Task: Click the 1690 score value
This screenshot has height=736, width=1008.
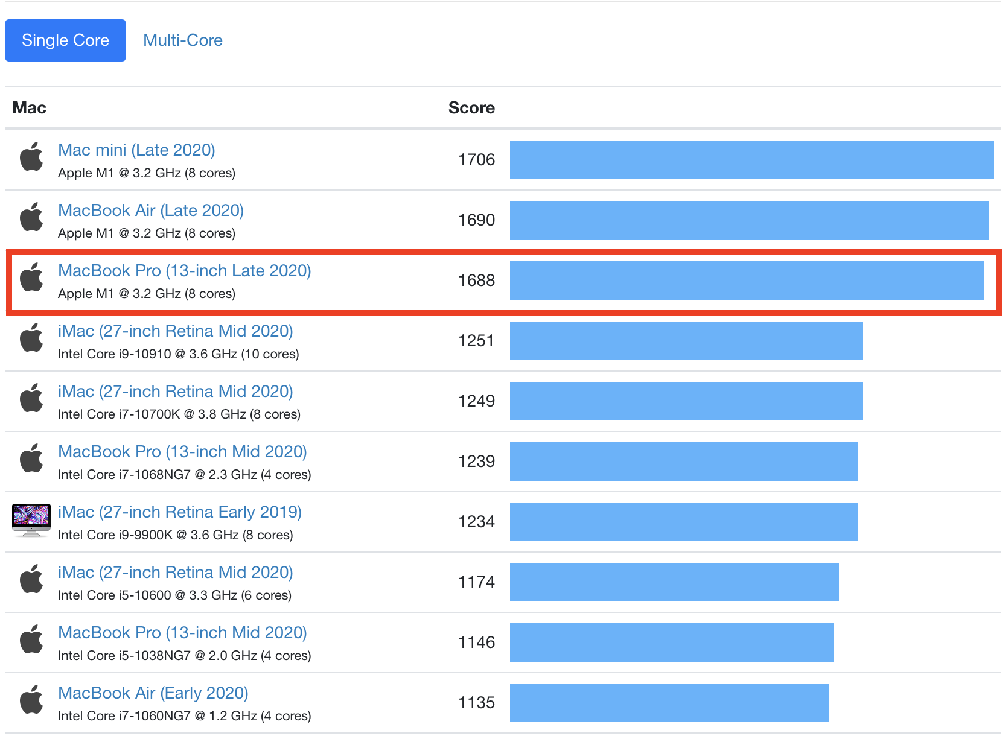Action: click(476, 220)
